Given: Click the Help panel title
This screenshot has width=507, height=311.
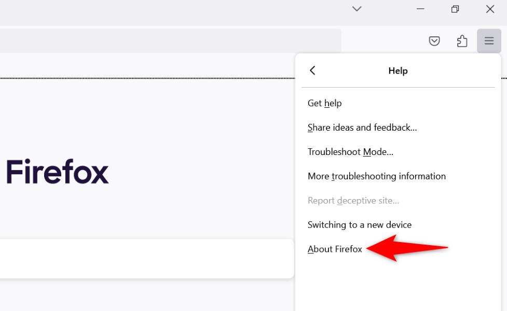Looking at the screenshot, I should pos(398,70).
